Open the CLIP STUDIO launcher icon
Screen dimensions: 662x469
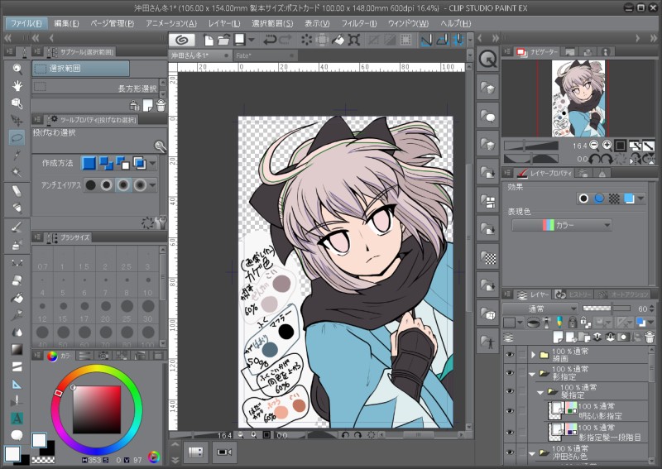coord(181,40)
